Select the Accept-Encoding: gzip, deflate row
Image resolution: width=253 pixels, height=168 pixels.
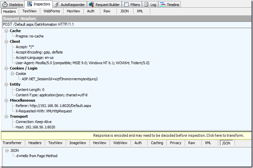click(x=39, y=52)
